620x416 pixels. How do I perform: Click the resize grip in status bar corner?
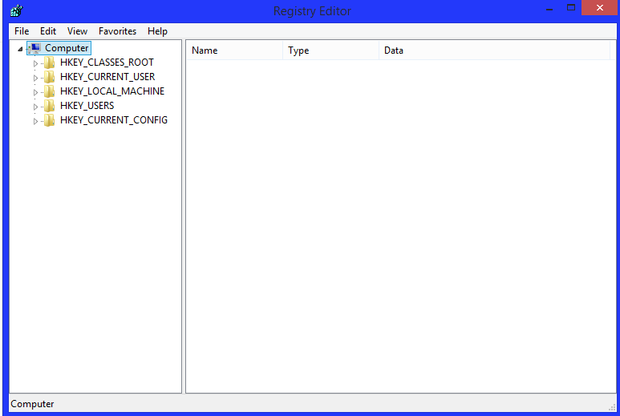613,408
